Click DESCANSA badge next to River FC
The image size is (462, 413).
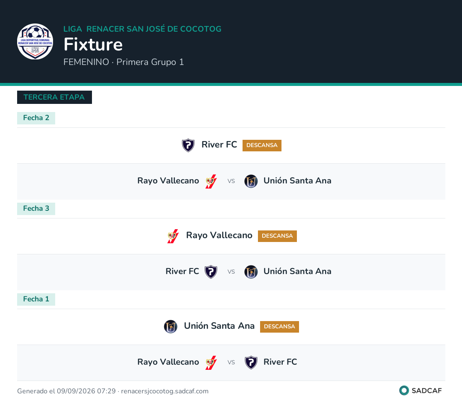262,145
